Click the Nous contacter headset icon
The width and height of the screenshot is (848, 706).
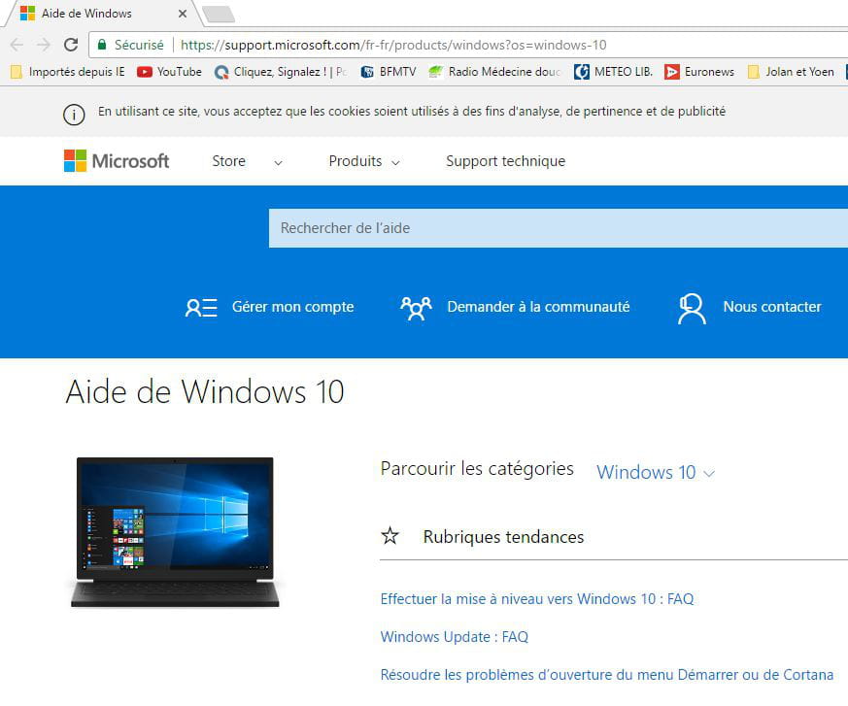click(x=692, y=309)
